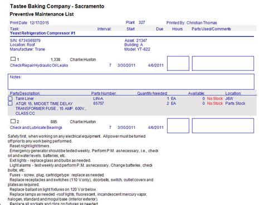The image size is (264, 205).
Task: Click Manufacturer: Trane
Action: [x=27, y=49]
